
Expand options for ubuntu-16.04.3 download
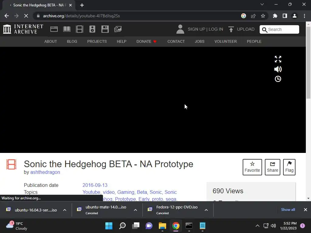[65, 210]
